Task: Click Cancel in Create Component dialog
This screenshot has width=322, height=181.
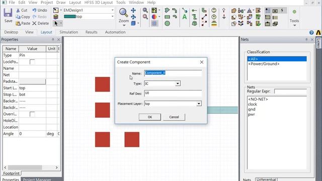Action: tap(174, 117)
